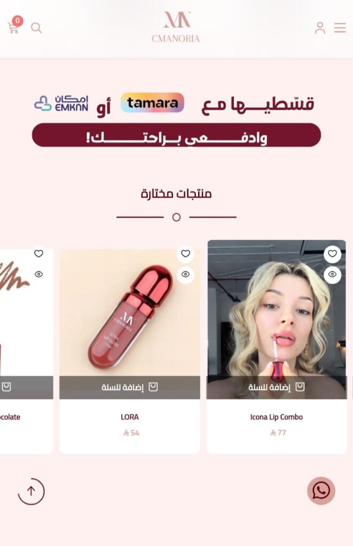This screenshot has width=353, height=546.
Task: Toggle heart on the Chocolate product card
Action: 39,254
